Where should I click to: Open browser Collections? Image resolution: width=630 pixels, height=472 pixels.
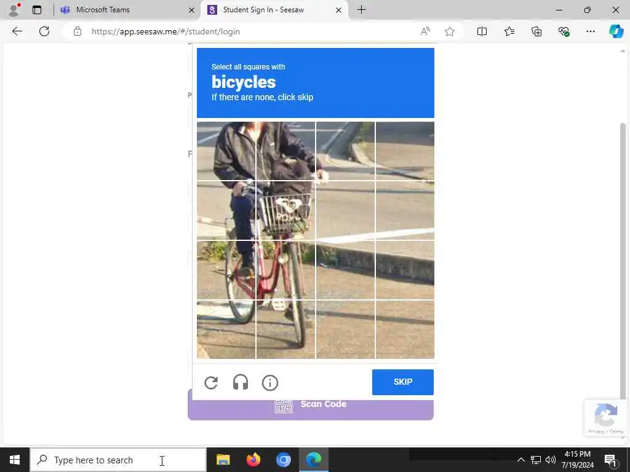536,31
